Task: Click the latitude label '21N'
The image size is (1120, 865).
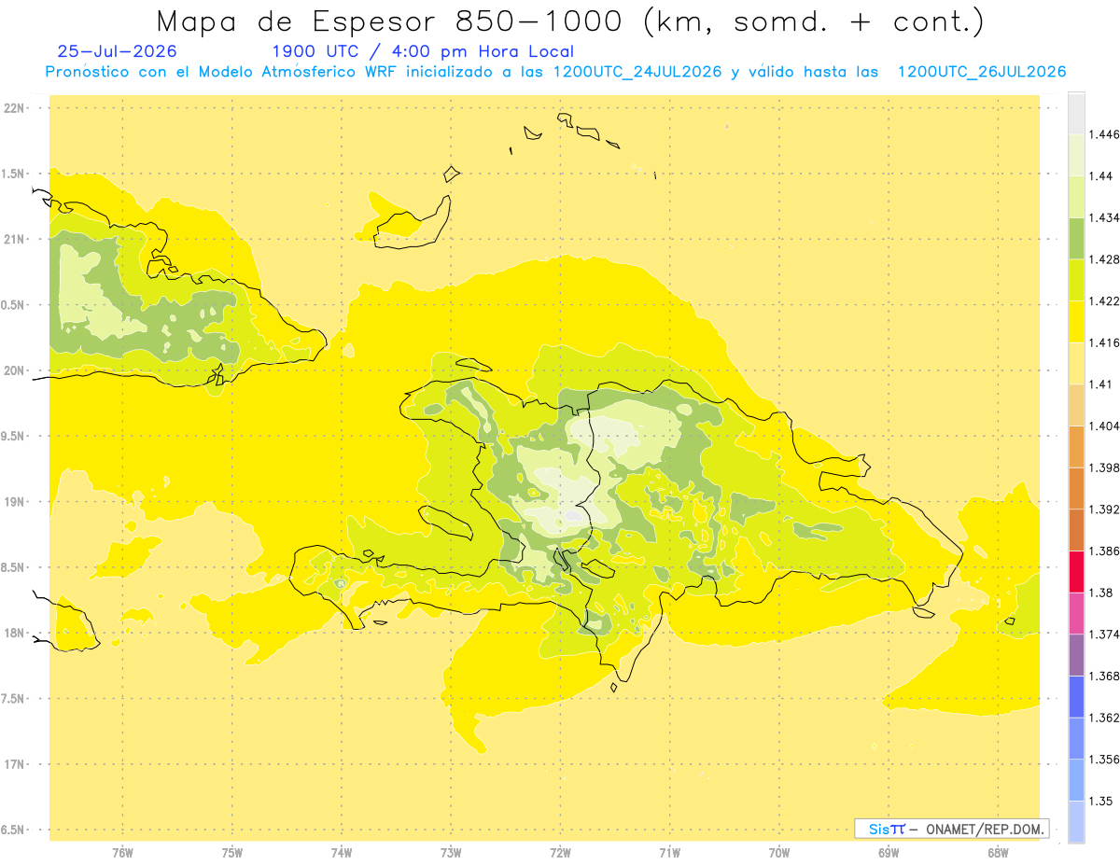Action: [x=13, y=239]
